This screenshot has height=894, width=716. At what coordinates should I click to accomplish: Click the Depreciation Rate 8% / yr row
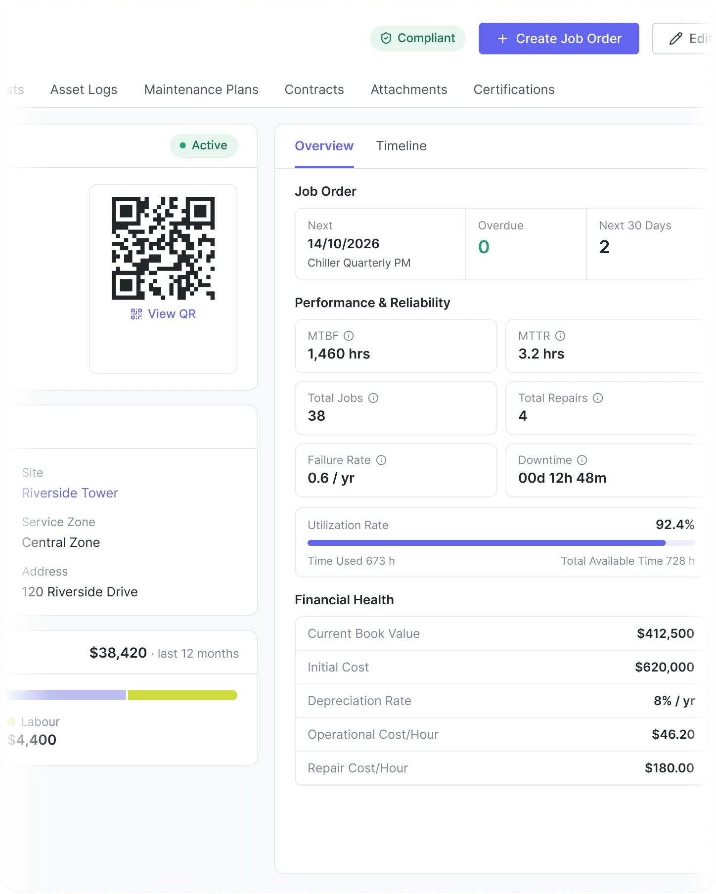[500, 701]
